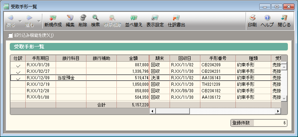Select amount 858,800 cell

tap(133, 91)
